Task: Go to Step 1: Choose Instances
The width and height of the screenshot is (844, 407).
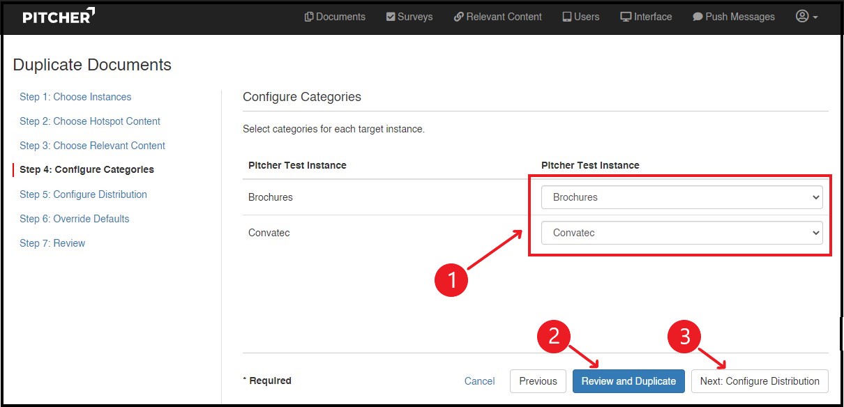Action: pyautogui.click(x=75, y=97)
